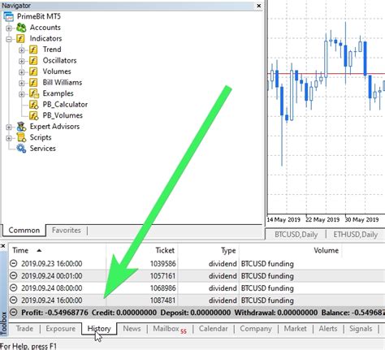
Task: Select the PrimeBit MT5 root label
Action: click(x=39, y=16)
